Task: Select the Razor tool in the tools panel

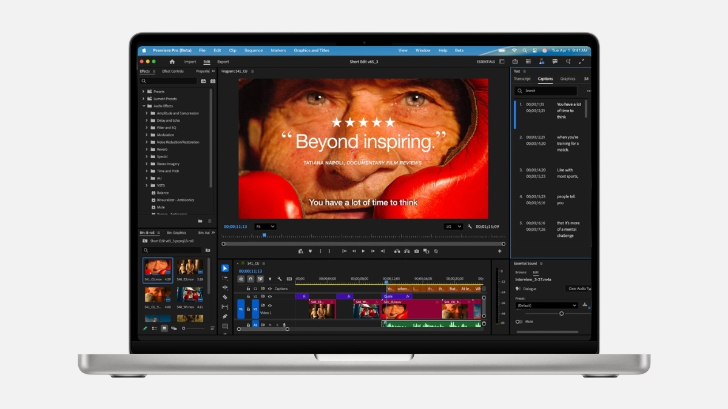Action: pyautogui.click(x=225, y=297)
